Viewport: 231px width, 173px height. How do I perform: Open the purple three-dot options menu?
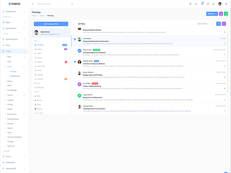[224, 24]
